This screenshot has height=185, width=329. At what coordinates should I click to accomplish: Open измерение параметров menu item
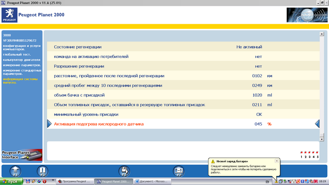[x=22, y=65]
